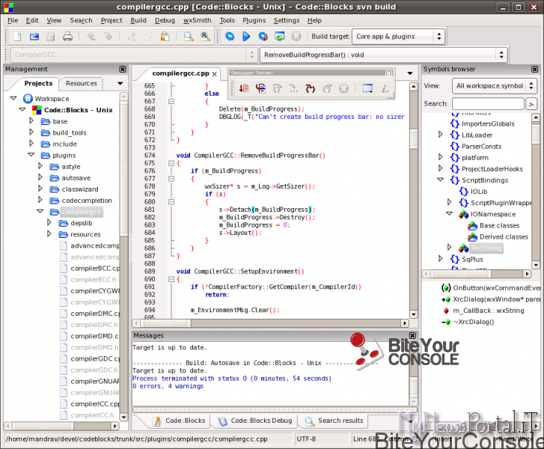Click the Next instruction debugger icon
Screen dimensions: 544x449
point(293,89)
